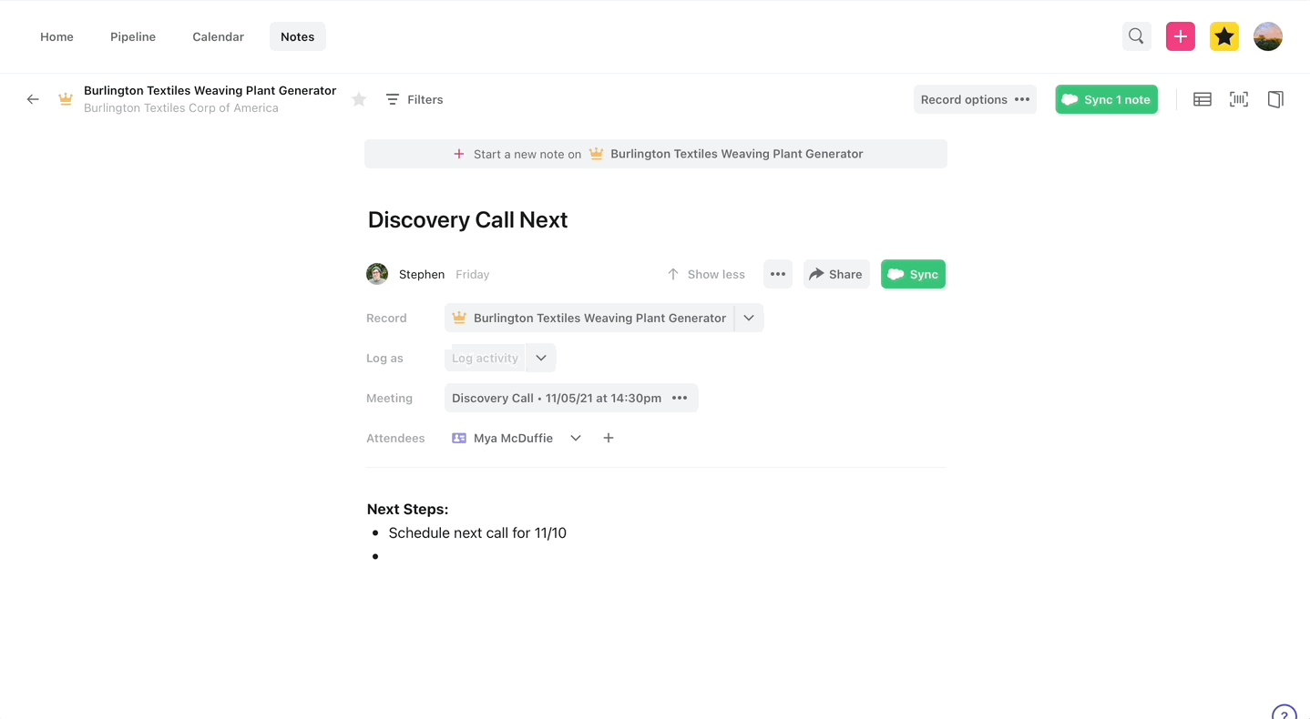The image size is (1310, 719).
Task: Select attendee Mya McDuffie
Action: pos(503,438)
